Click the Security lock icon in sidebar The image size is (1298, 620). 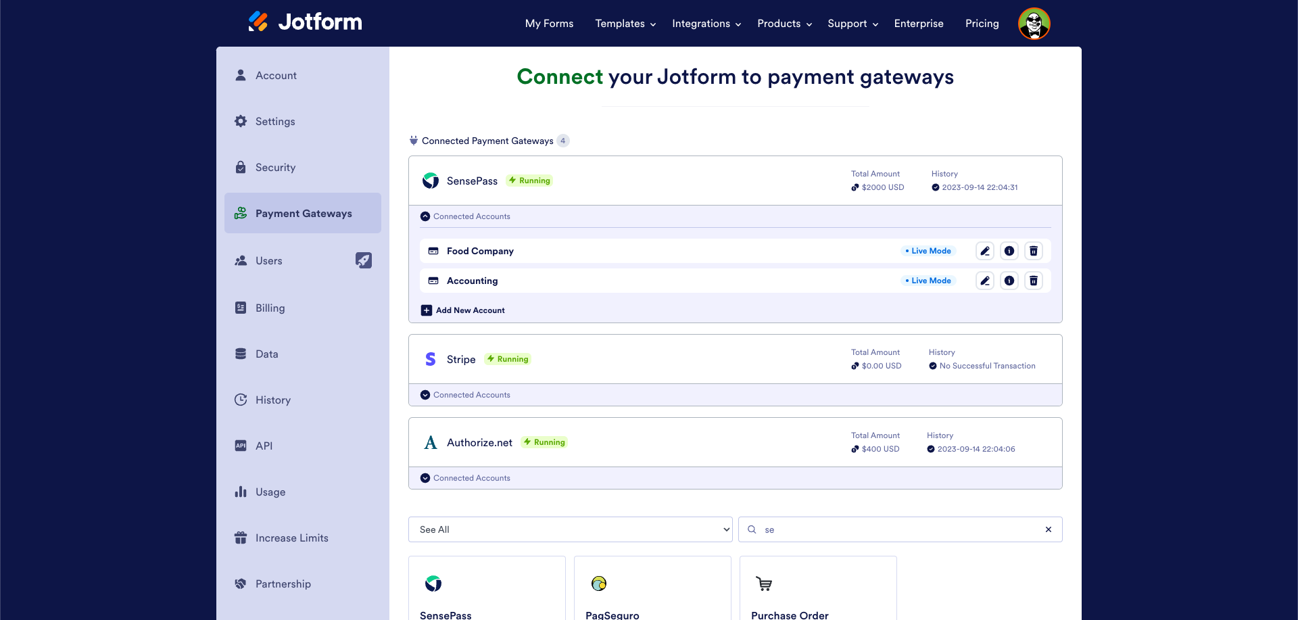[241, 167]
